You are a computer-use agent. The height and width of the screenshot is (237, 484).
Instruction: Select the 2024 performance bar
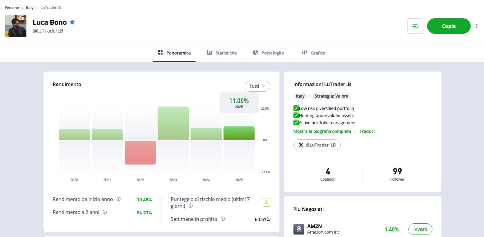pyautogui.click(x=206, y=134)
